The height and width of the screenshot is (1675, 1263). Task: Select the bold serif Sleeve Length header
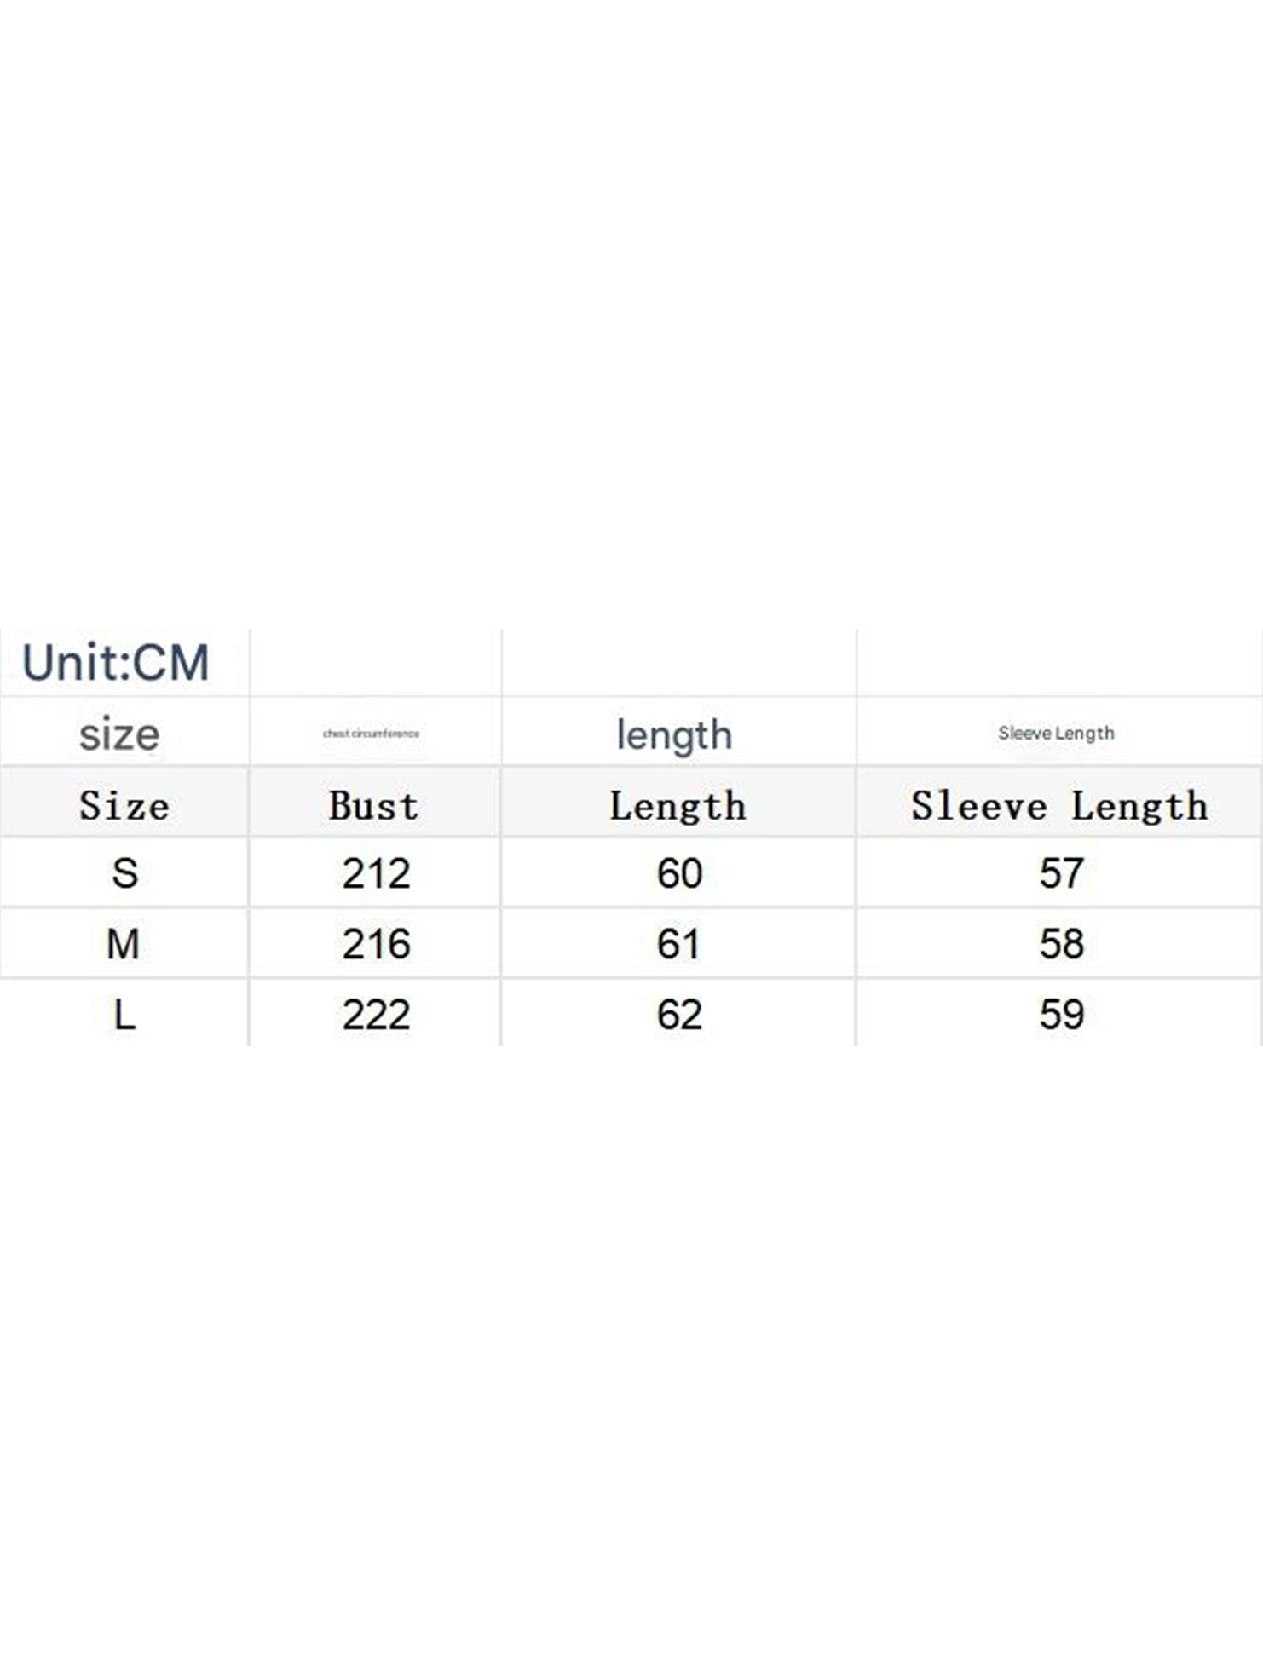pyautogui.click(x=1059, y=805)
